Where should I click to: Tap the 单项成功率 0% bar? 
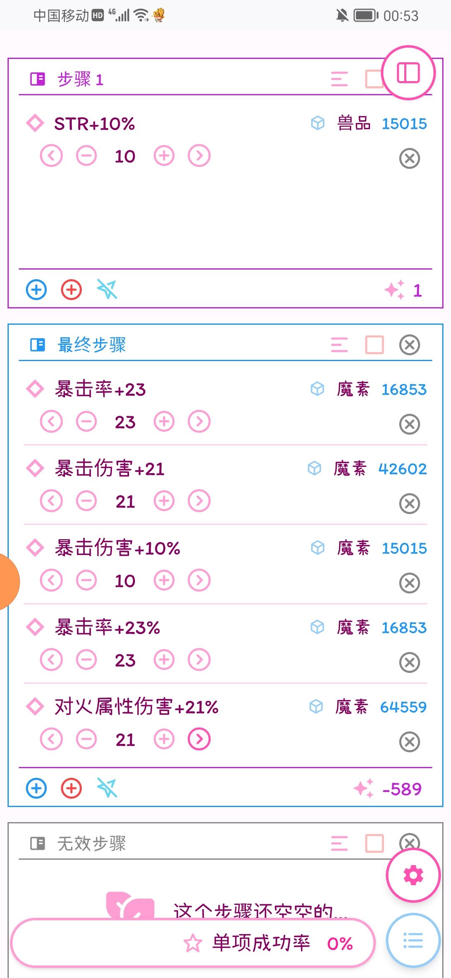[x=193, y=943]
